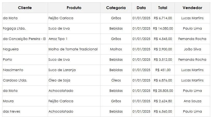Select the Óleo de Soja product cell
Image resolution: width=211 pixels, height=117 pixels.
74,80
